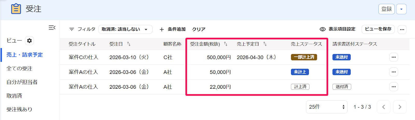
Task: Click the 売上ステータス column header
Action: point(306,44)
